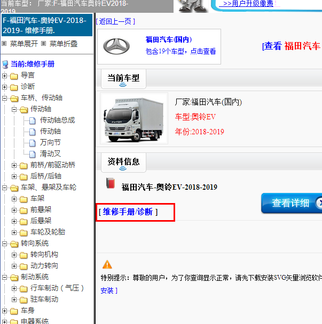Viewport: 322px width, 324px height.
Task: Go back via 返回上一页 link
Action: click(115, 21)
